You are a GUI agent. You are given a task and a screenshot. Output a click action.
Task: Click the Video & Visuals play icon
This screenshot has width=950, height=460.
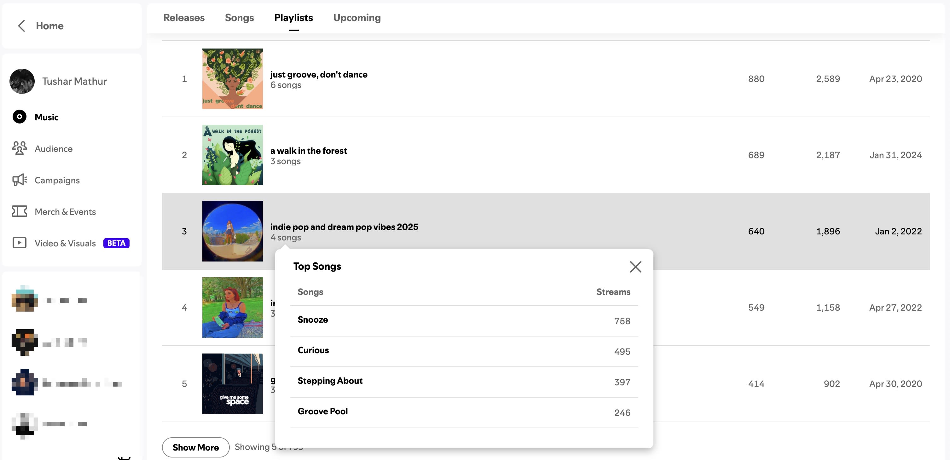[20, 243]
